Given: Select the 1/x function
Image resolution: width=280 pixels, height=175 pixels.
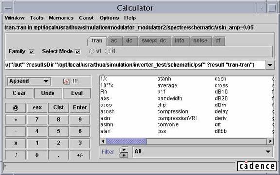Looking at the screenshot, I should 104,79.
